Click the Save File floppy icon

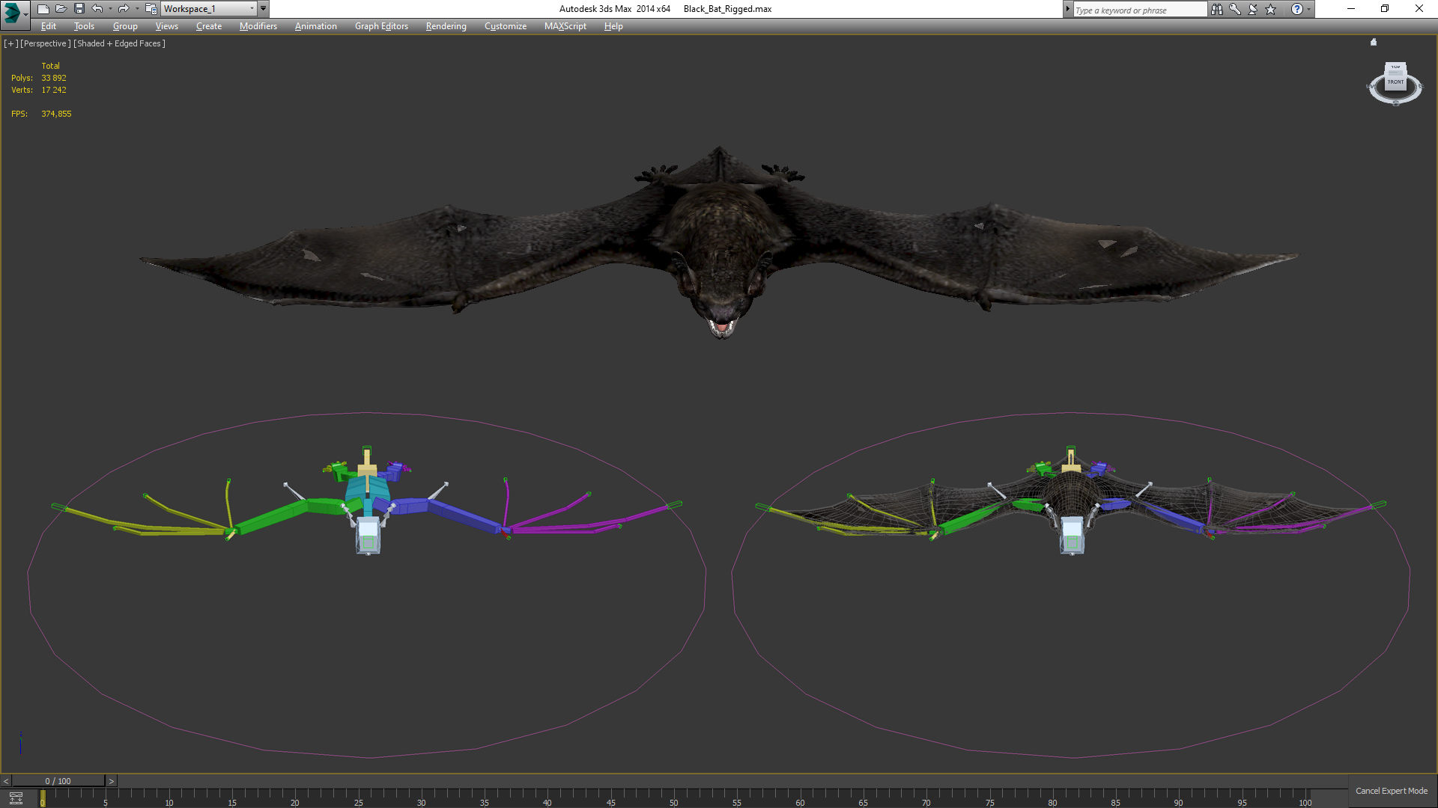click(79, 9)
